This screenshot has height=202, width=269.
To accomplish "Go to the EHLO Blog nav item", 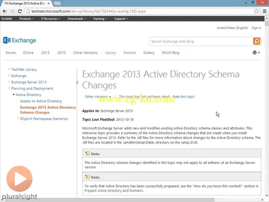I will pos(171,53).
